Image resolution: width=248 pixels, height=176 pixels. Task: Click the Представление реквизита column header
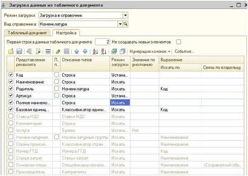coord(33,63)
